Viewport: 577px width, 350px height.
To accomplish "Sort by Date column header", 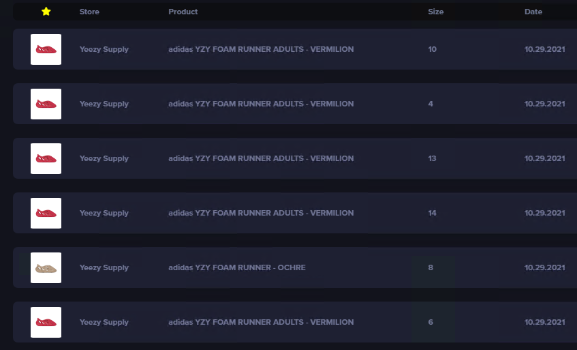I will click(533, 12).
